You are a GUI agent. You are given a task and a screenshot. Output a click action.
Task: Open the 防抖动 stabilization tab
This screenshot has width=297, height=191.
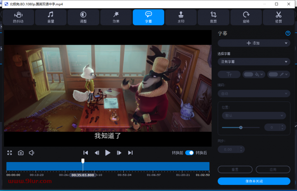tap(19, 17)
